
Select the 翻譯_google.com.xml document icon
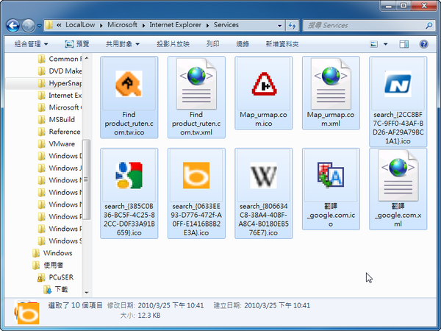tap(398, 175)
